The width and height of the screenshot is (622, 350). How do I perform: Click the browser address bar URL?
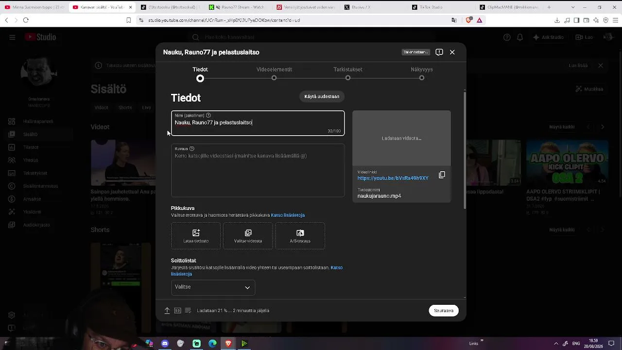[x=224, y=20]
